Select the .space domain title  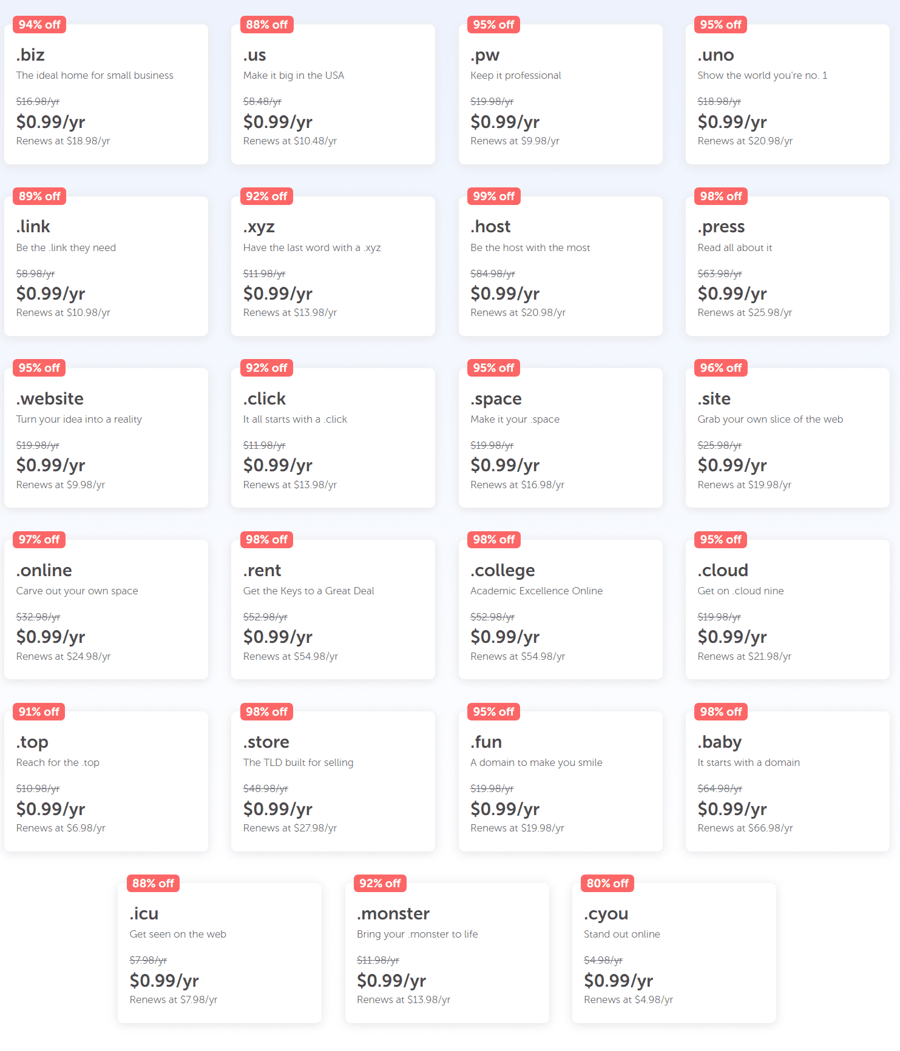click(x=496, y=398)
